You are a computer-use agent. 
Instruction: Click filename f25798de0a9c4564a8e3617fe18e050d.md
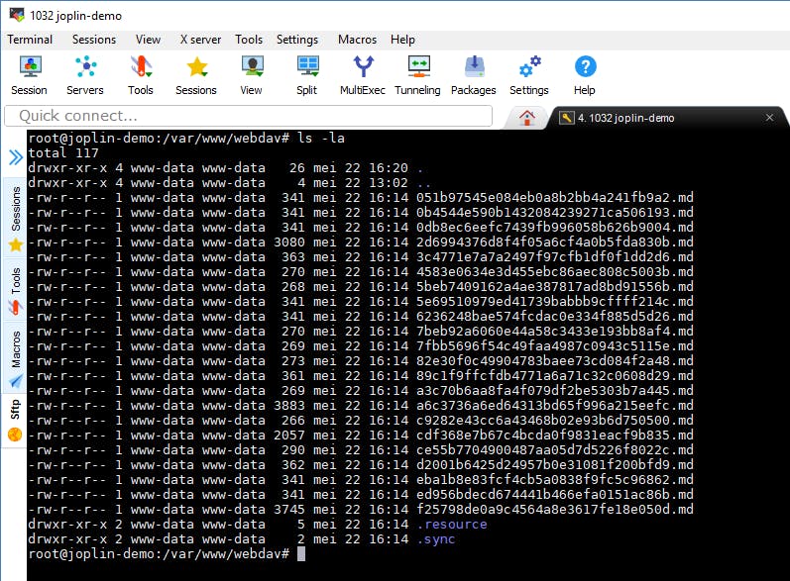(555, 509)
